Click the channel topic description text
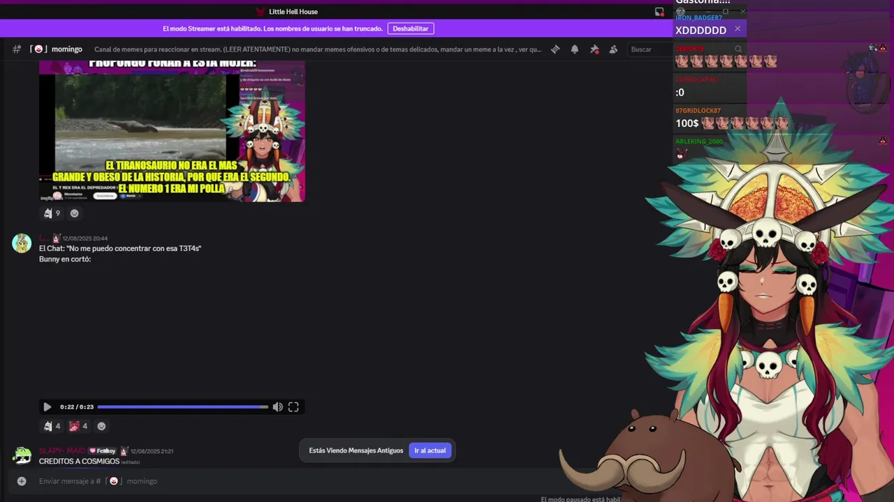Viewport: 894px width, 502px height. pos(318,50)
